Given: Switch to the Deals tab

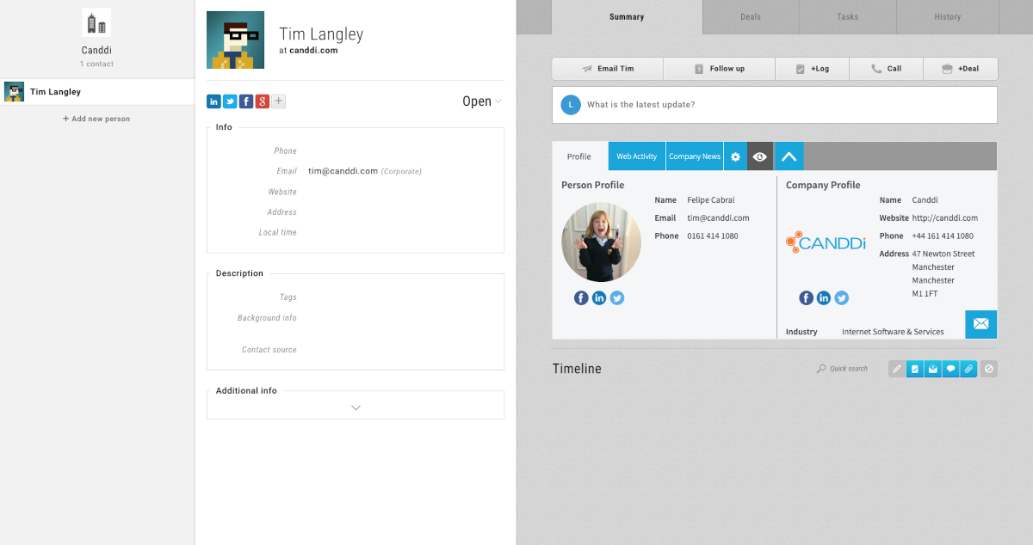Looking at the screenshot, I should click(751, 17).
